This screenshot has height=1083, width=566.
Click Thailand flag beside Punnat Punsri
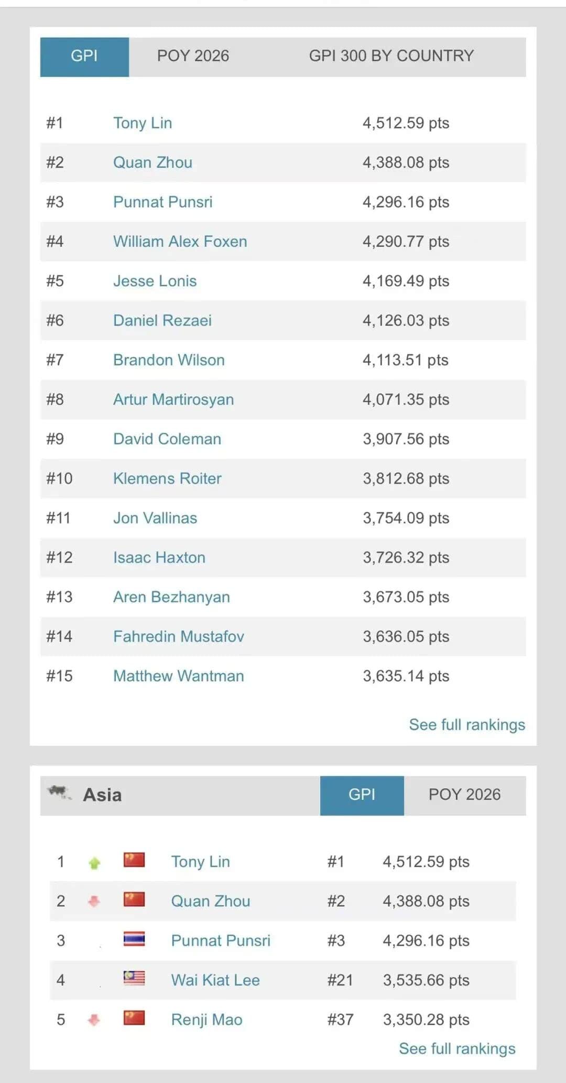[x=134, y=939]
